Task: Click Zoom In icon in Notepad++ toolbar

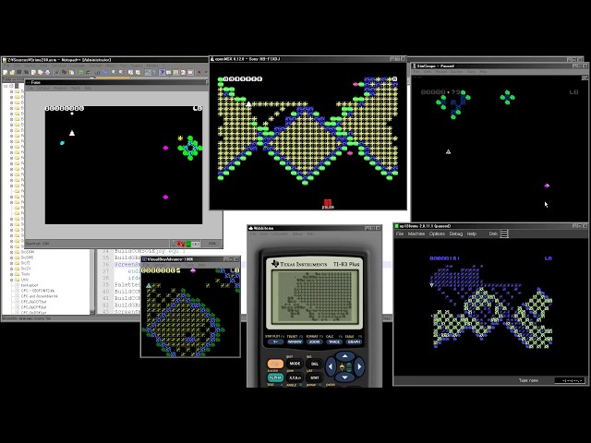Action: coord(114,72)
